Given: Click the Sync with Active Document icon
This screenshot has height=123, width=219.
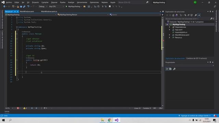Looking at the screenshot, I should (x=185, y=15).
